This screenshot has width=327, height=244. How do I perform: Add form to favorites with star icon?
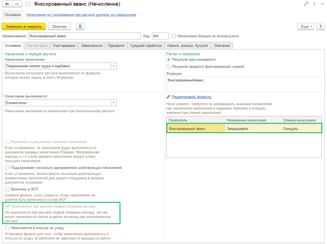pyautogui.click(x=28, y=4)
